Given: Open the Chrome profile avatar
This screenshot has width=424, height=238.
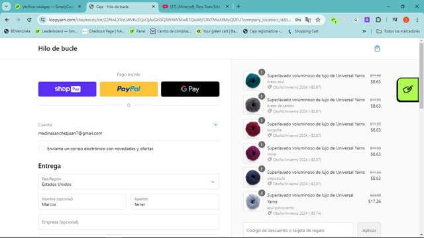Looking at the screenshot, I should pyautogui.click(x=406, y=20).
